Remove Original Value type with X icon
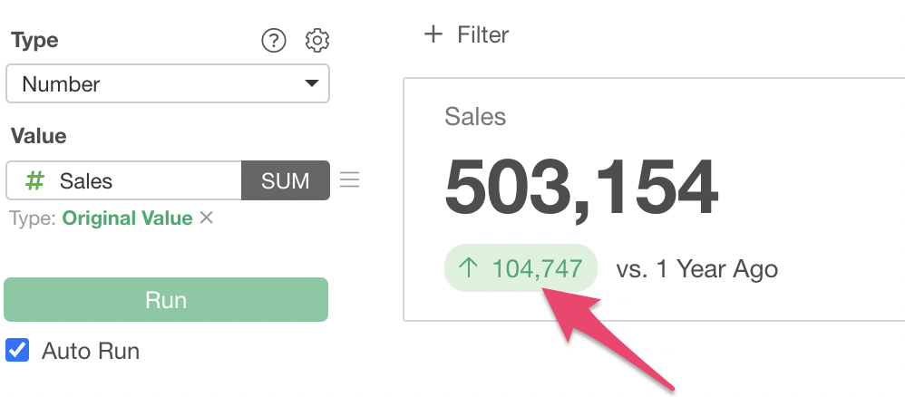The image size is (905, 397). [207, 218]
